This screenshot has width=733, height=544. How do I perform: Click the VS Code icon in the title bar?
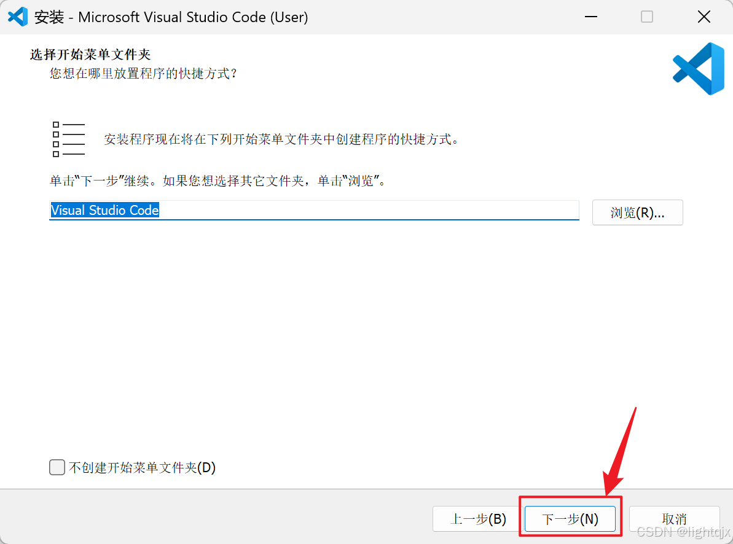click(18, 17)
